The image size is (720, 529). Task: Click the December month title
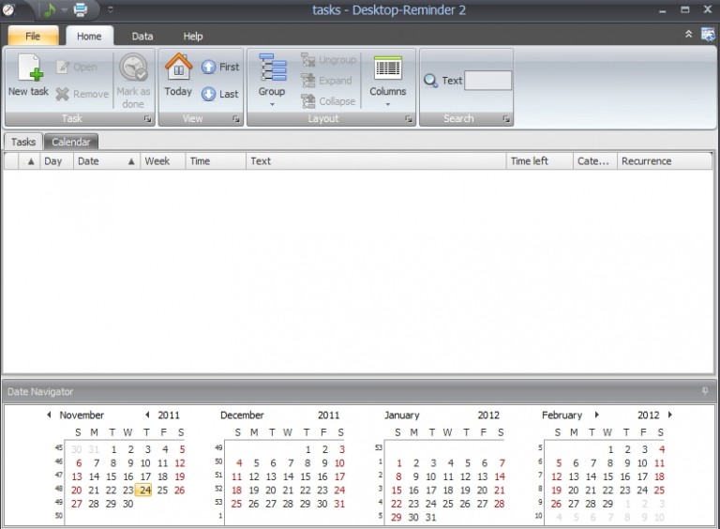pos(242,416)
